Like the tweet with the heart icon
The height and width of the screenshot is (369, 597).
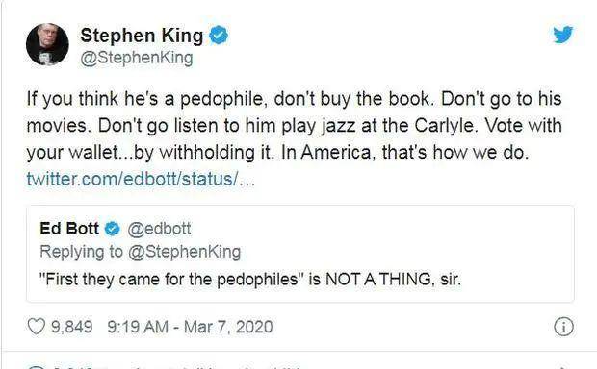click(37, 327)
